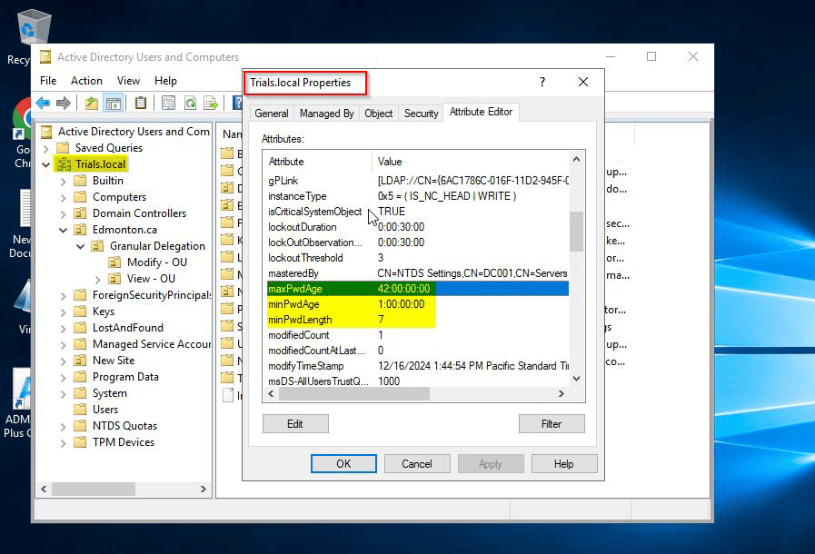This screenshot has width=815, height=554.
Task: Click the Builtin folder icon in the tree
Action: pyautogui.click(x=80, y=181)
